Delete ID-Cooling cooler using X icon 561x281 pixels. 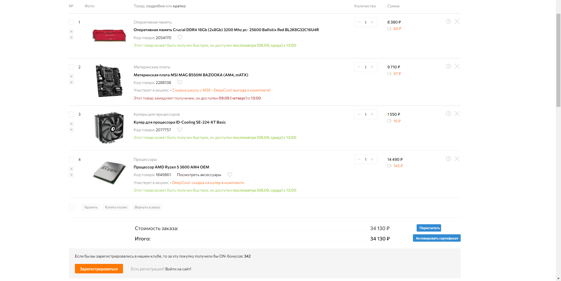(457, 113)
